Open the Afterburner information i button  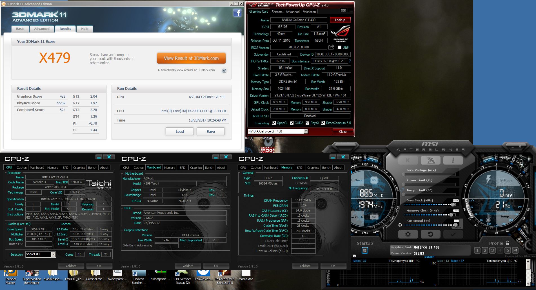tap(453, 160)
